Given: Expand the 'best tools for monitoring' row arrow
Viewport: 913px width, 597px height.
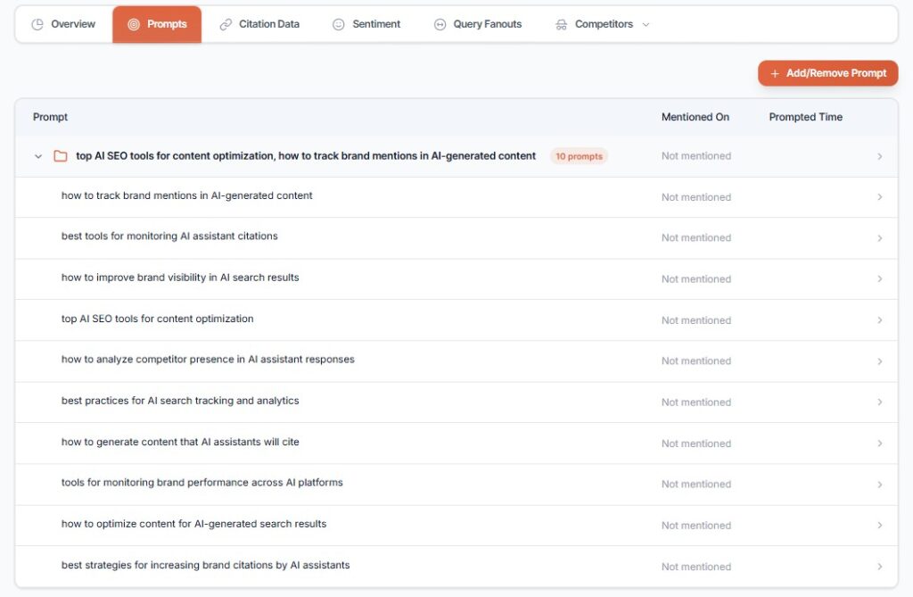Looking at the screenshot, I should point(879,238).
